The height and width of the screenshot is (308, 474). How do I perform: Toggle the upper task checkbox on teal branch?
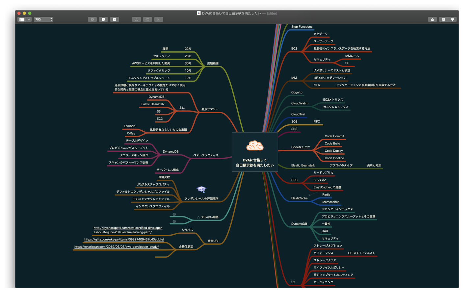coord(174,215)
